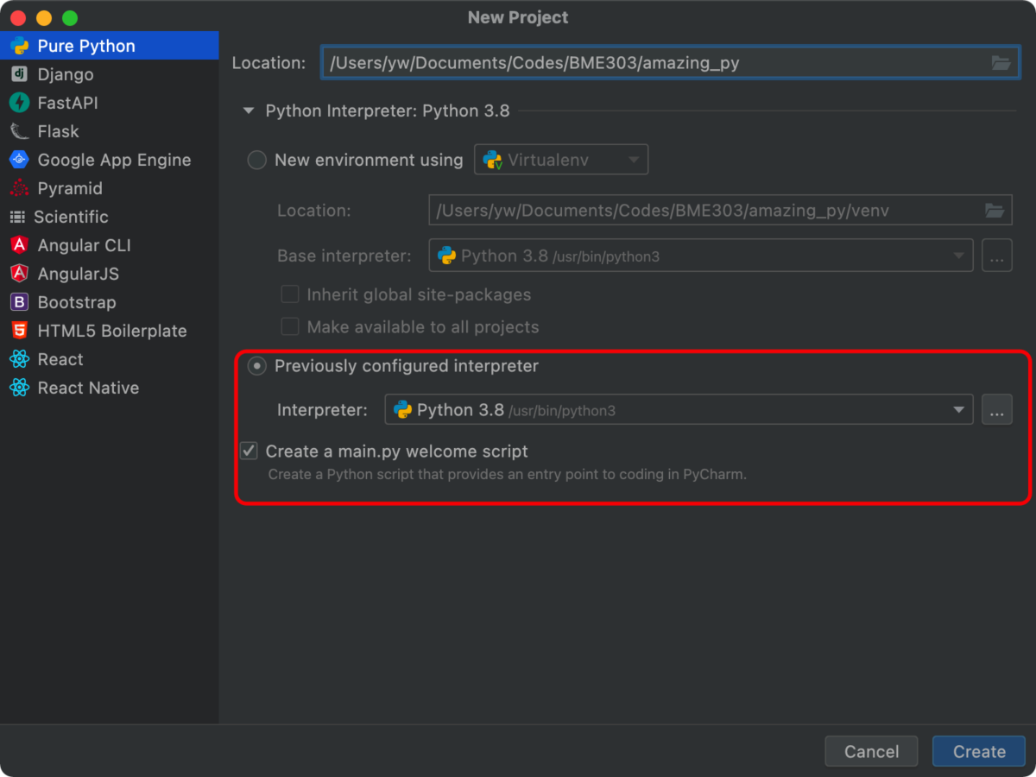Click the HTML5 Boilerplate icon
Screen dimensions: 1036x777
point(19,331)
